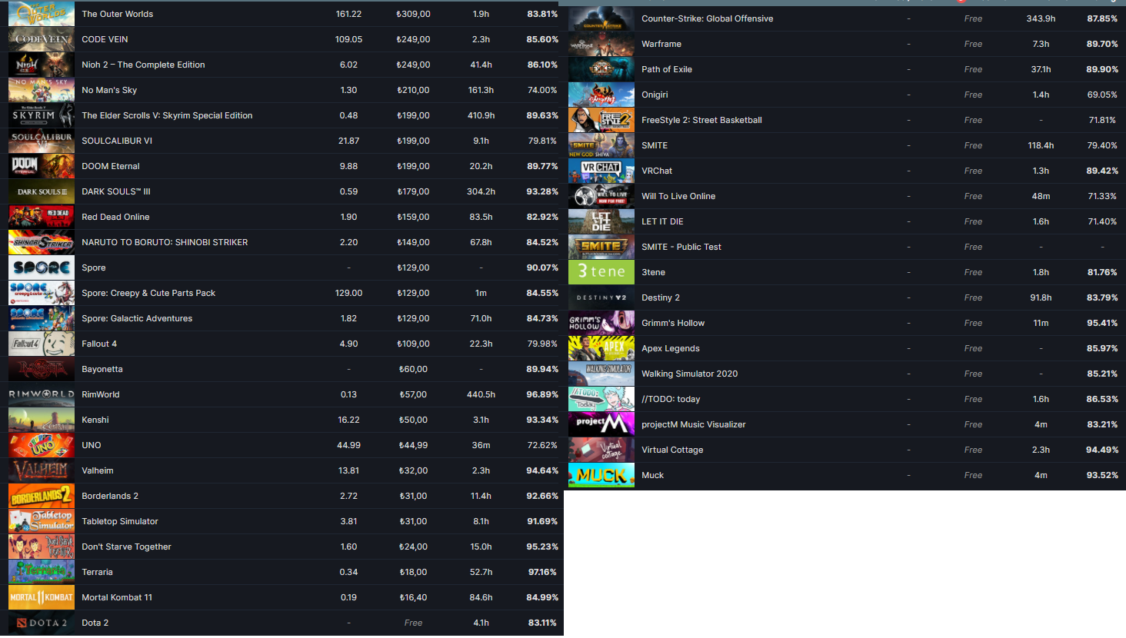Open The Outer Worlds game thumbnail
Image resolution: width=1126 pixels, height=638 pixels.
[42, 14]
